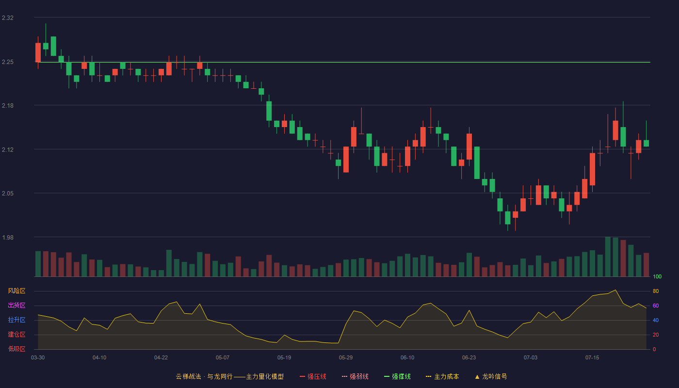This screenshot has width=679, height=388.
Task: Select the 出货区 zone label
Action: tap(16, 306)
